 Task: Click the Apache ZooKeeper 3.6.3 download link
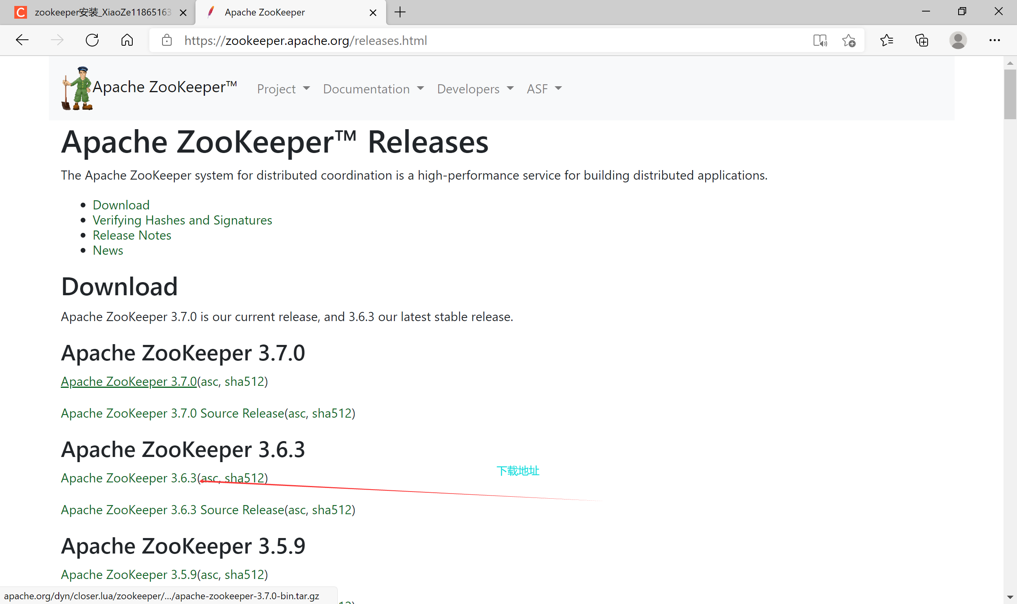pos(129,478)
